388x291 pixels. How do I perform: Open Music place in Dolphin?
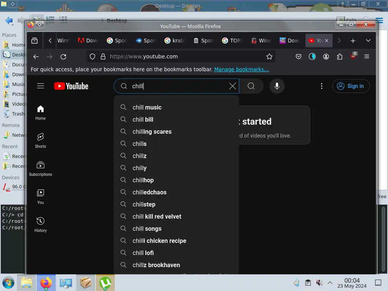point(14,84)
